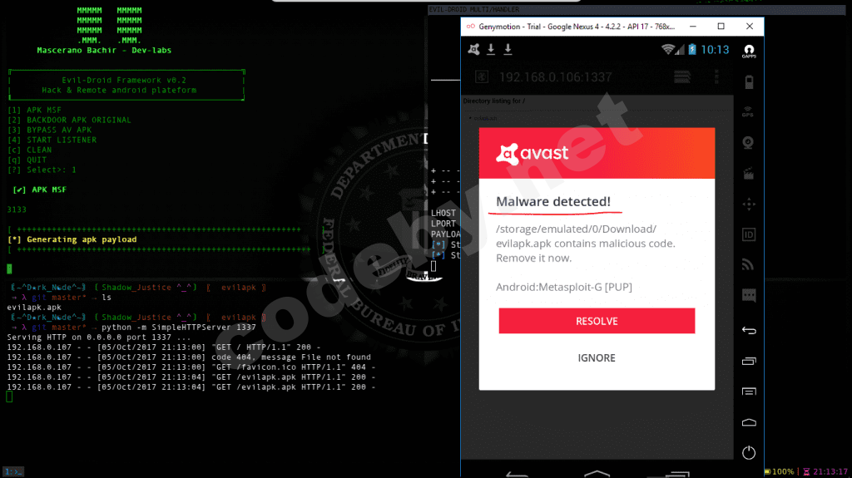Open the Genymotion screen capture clapperboard tool
This screenshot has width=852, height=478.
click(x=748, y=174)
